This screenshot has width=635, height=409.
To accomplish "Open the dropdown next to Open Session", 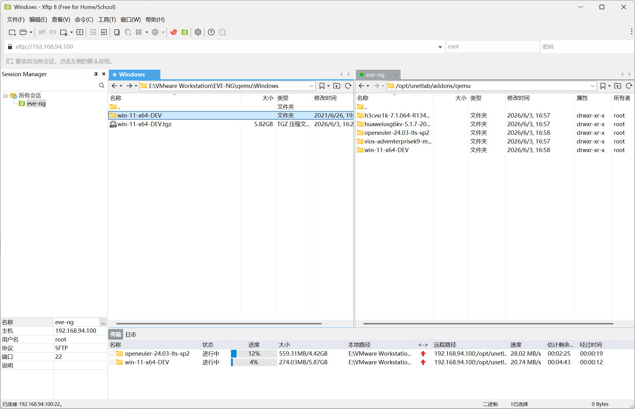I will pos(31,32).
